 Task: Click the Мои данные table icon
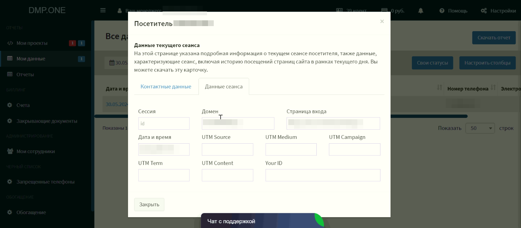click(10, 59)
